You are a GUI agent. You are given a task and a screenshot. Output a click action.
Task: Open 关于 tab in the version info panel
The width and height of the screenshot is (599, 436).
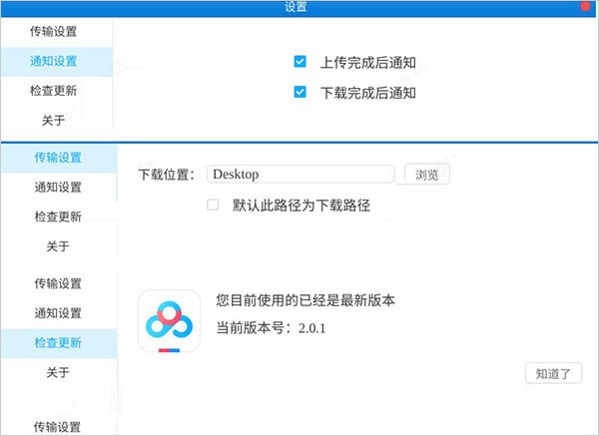[58, 372]
